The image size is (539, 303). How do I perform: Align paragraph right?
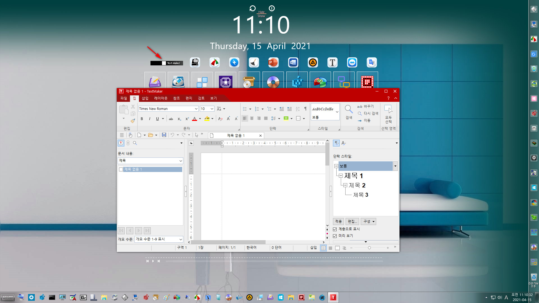click(x=259, y=118)
